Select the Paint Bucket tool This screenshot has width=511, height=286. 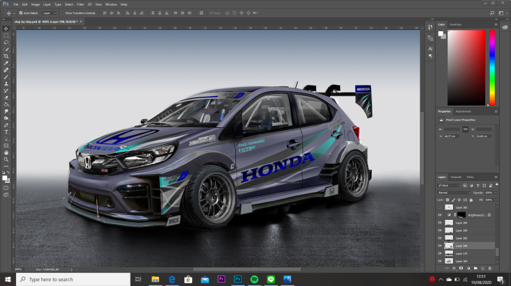point(6,104)
